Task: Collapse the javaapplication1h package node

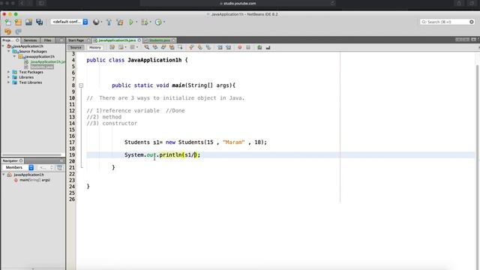Action: (14, 57)
